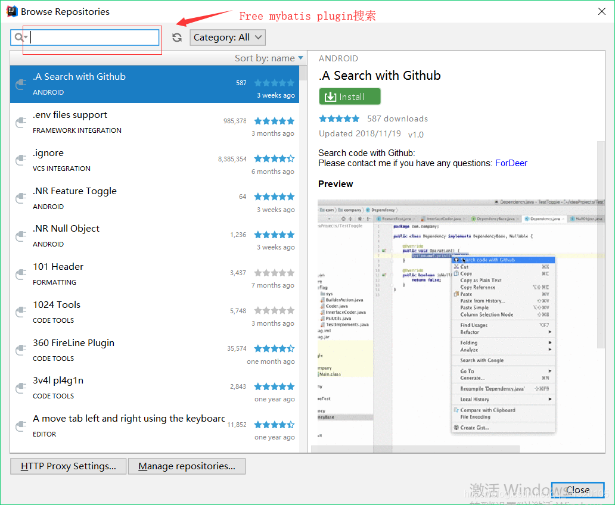Click the 8,385,354 downloads count
Screen dimensions: 615x505
click(x=232, y=159)
